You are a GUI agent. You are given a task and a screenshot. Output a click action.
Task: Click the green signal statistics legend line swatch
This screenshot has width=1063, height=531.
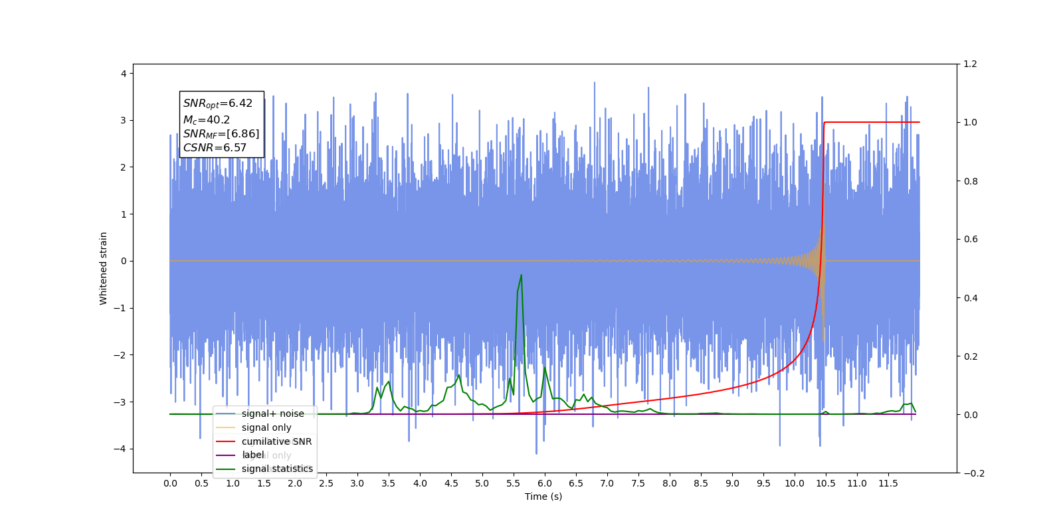(x=226, y=469)
